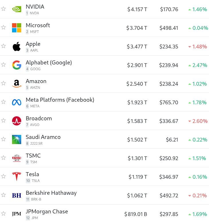Click the NVIDIA logo icon

click(x=17, y=9)
